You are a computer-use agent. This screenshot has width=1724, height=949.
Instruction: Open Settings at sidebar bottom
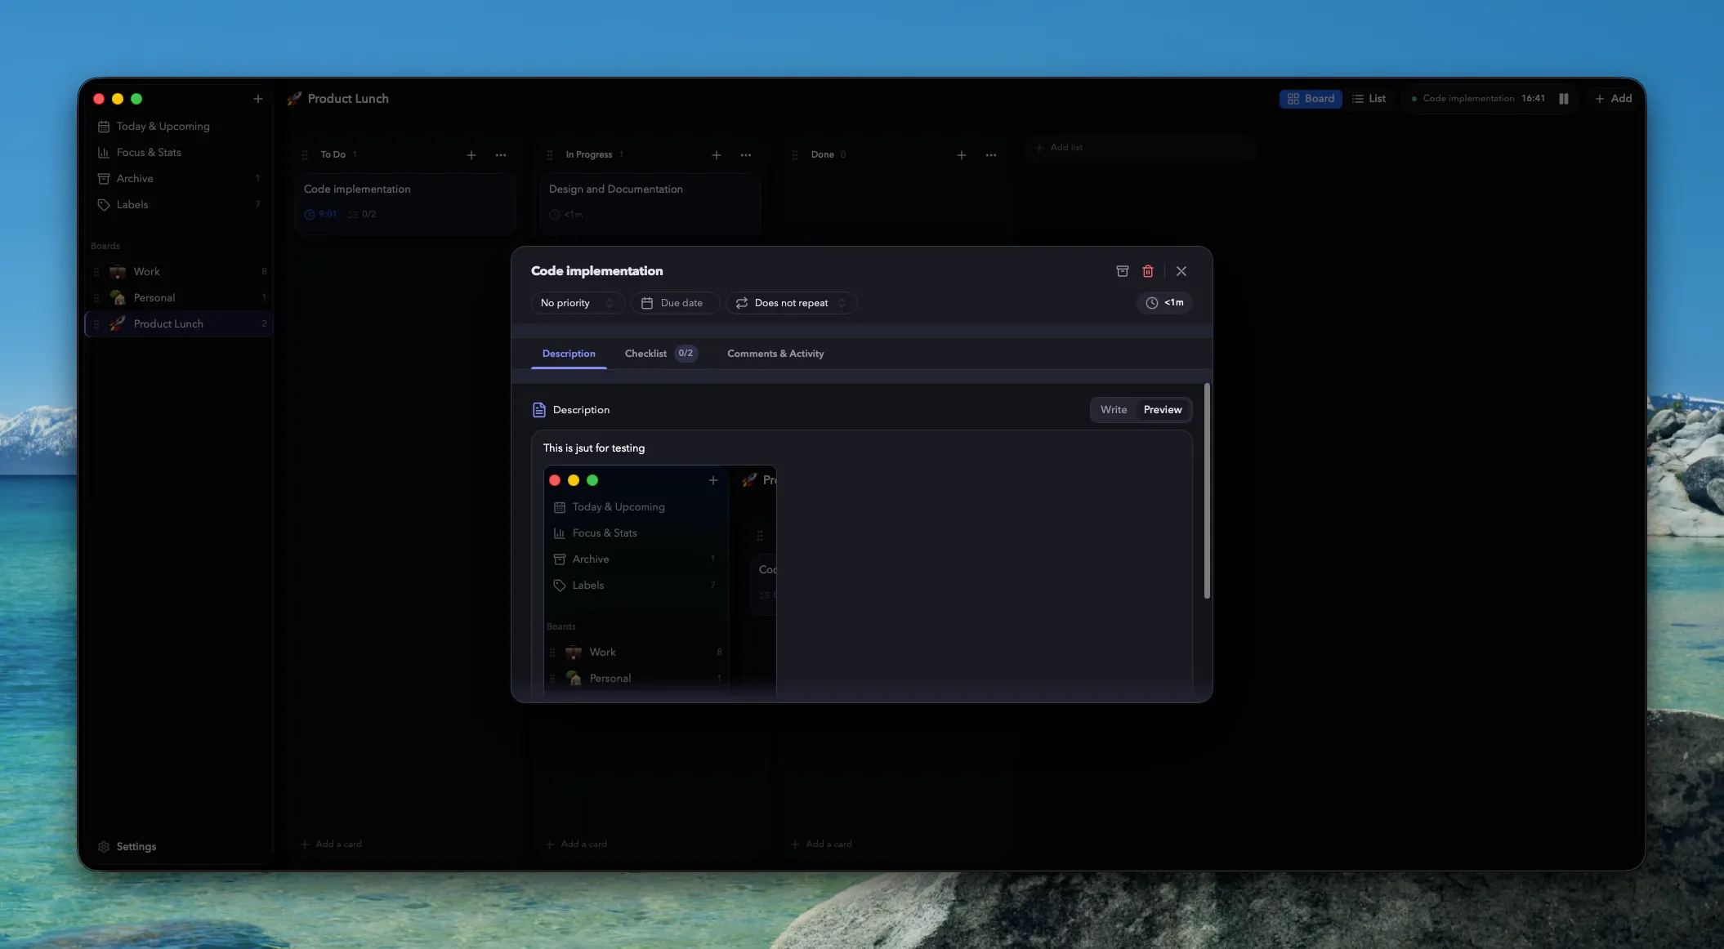[127, 847]
